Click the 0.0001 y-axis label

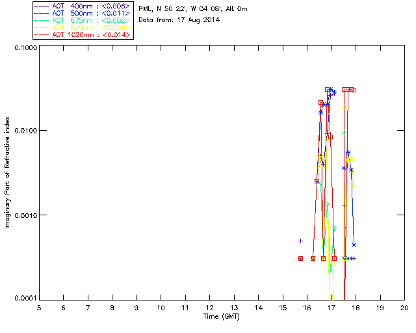tap(25, 299)
